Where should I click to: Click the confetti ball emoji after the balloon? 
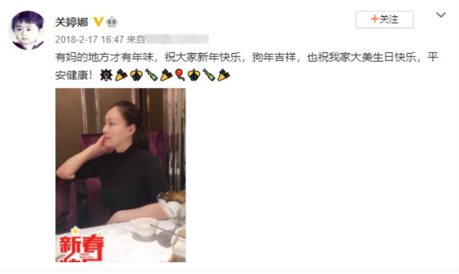click(x=194, y=75)
